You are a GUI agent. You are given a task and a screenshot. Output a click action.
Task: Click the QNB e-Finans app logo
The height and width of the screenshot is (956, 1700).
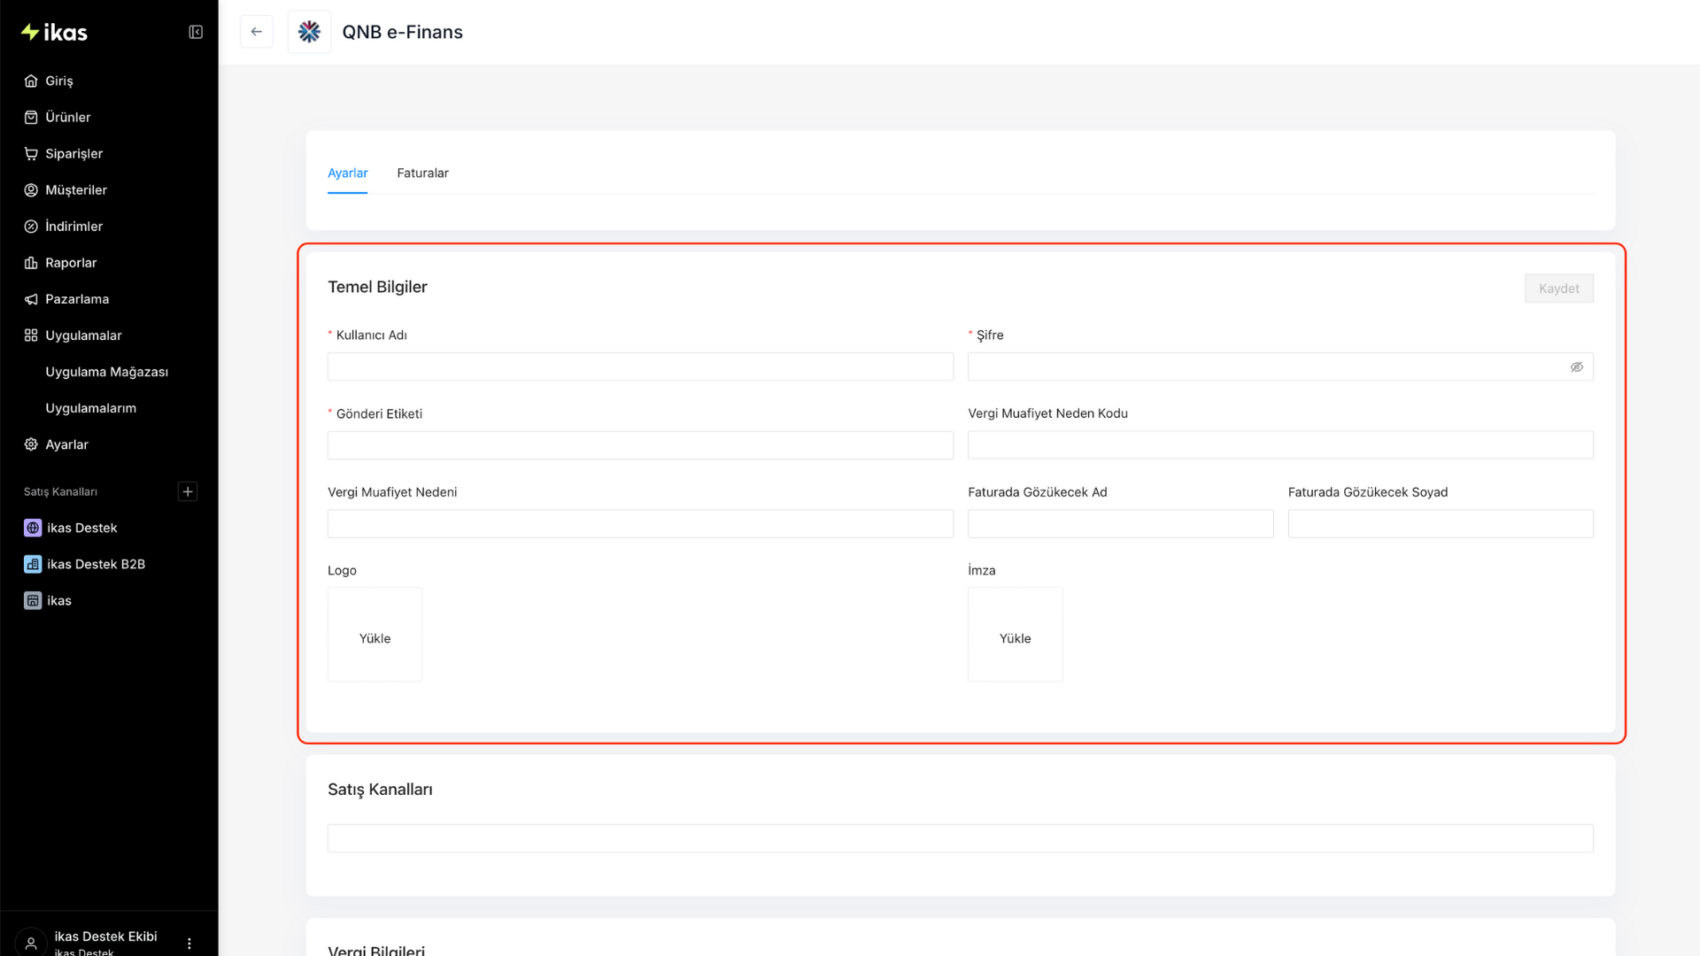tap(309, 32)
